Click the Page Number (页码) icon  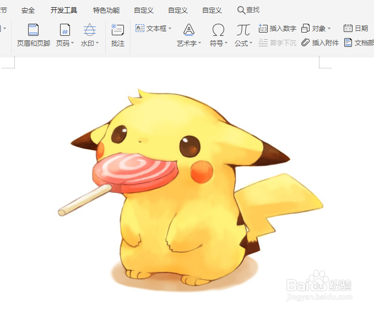point(64,30)
